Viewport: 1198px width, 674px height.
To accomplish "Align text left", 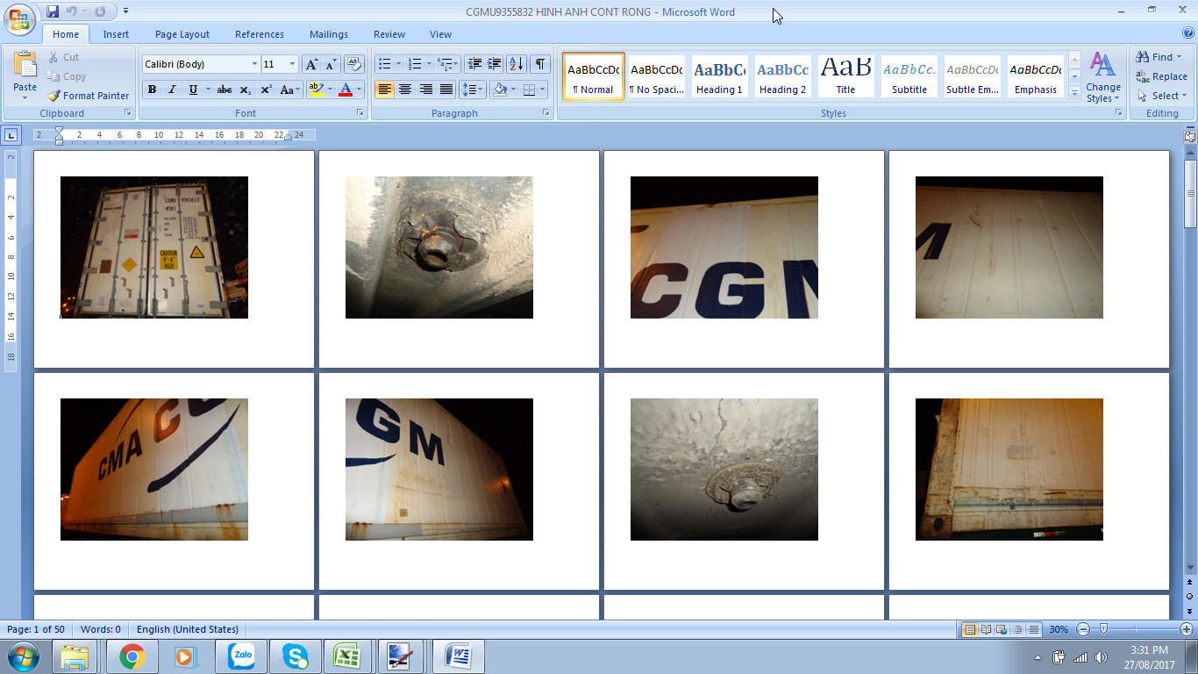I will pyautogui.click(x=384, y=90).
